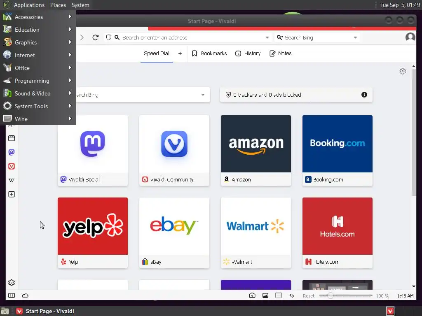Open the Vivaldi Community speed dial
The image size is (422, 316).
pyautogui.click(x=174, y=151)
